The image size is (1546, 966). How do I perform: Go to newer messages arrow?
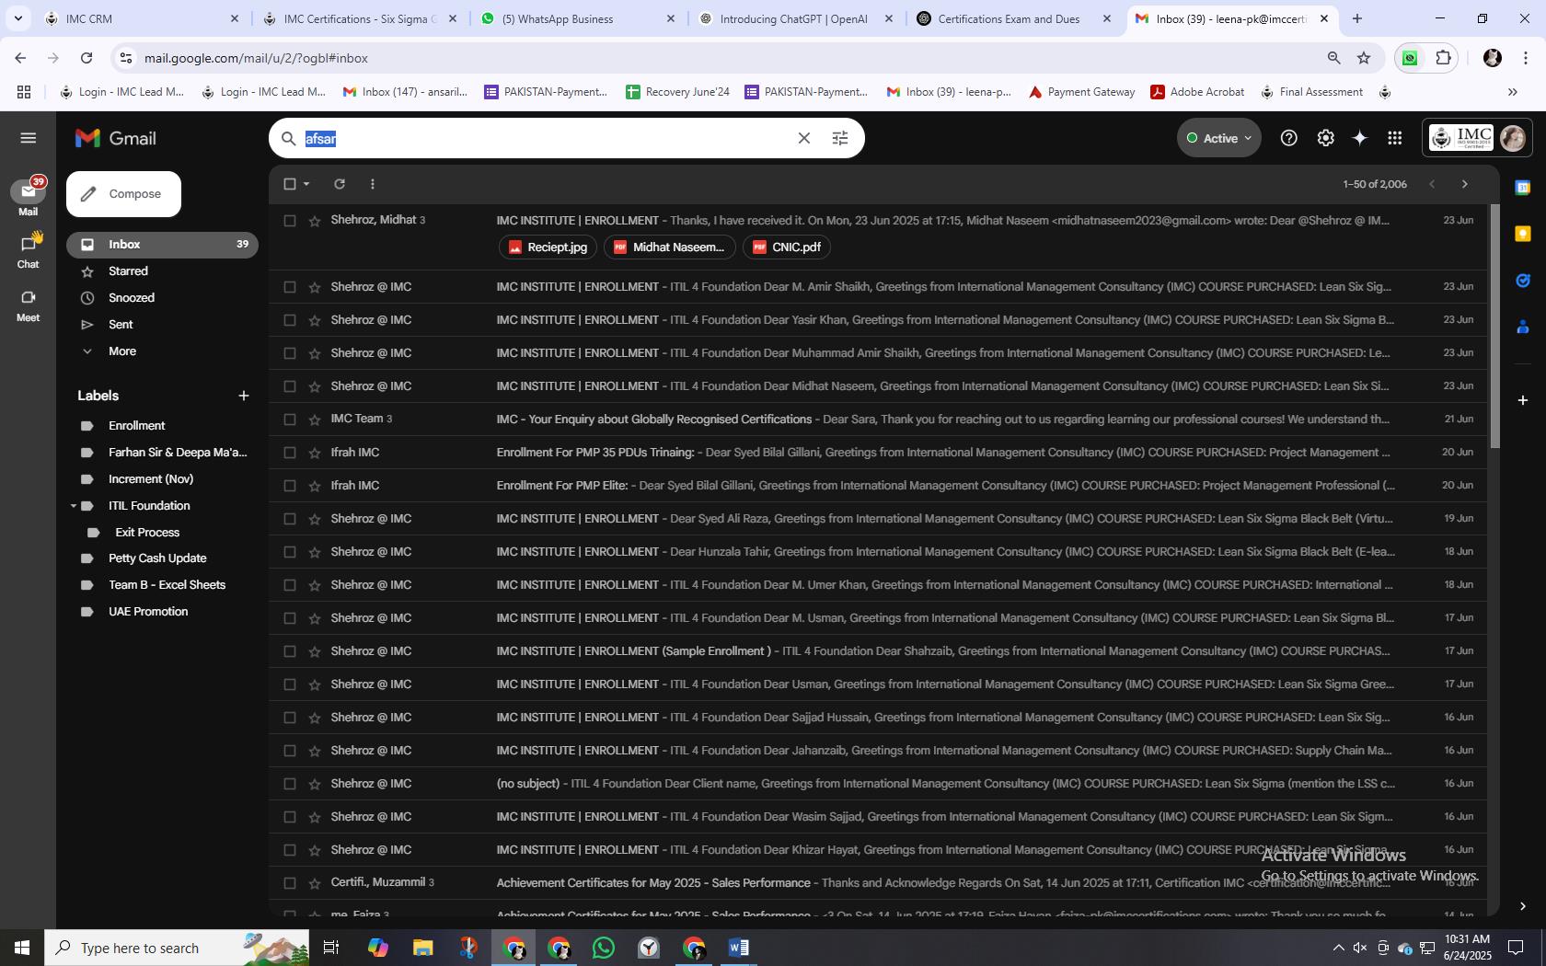click(1432, 184)
